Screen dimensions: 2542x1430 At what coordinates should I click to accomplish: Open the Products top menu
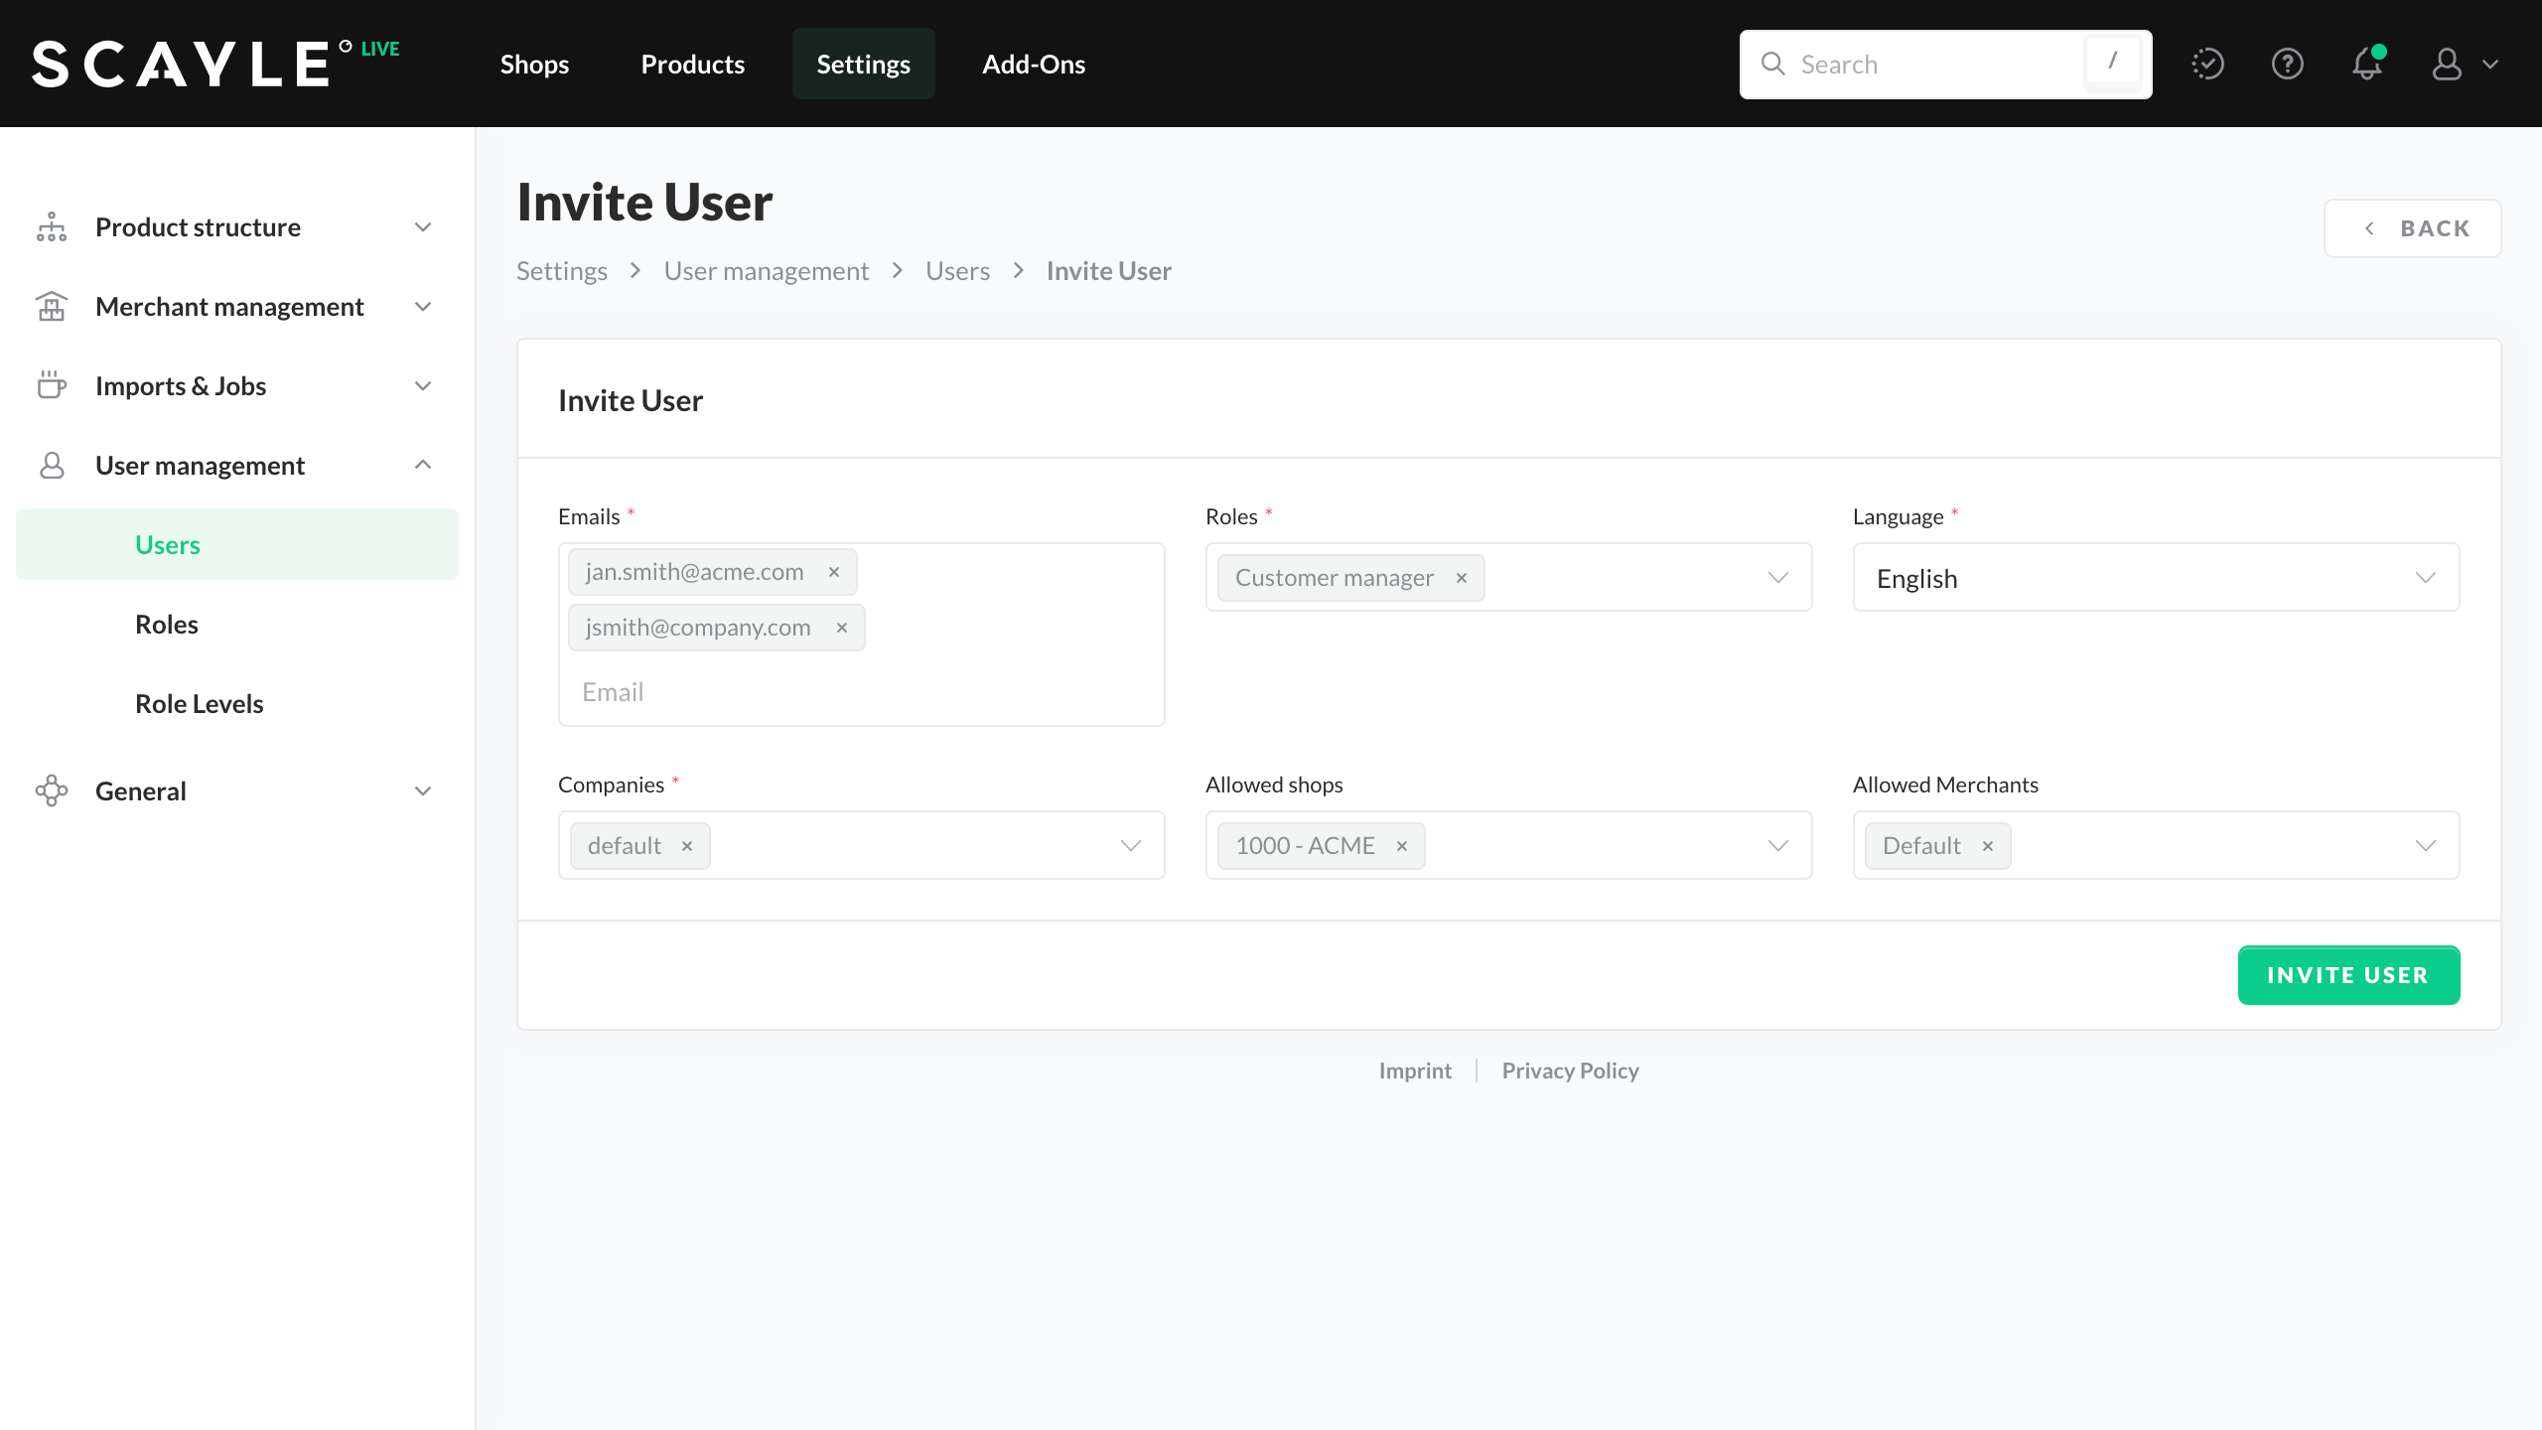click(x=692, y=65)
